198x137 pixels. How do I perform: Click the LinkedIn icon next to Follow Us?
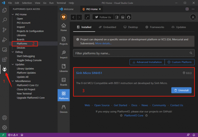click(123, 17)
